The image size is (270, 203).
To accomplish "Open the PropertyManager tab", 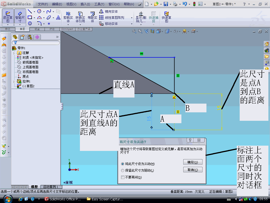I will (x=22, y=37).
